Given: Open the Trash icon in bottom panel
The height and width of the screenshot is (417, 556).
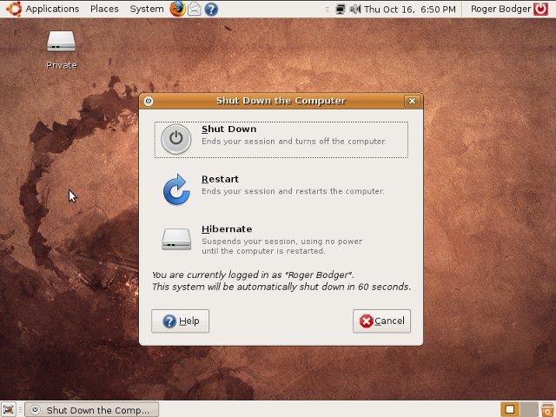Looking at the screenshot, I should (547, 409).
